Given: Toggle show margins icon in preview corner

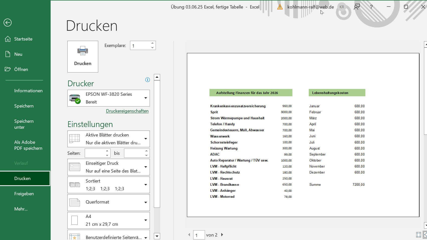Looking at the screenshot, I should 418,235.
